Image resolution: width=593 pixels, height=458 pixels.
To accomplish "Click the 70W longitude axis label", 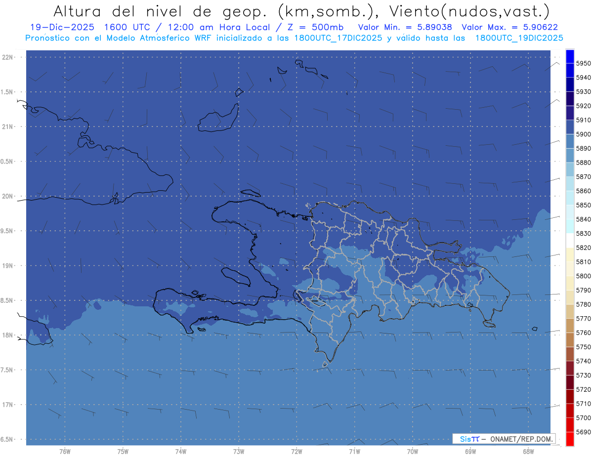I will pyautogui.click(x=412, y=452).
